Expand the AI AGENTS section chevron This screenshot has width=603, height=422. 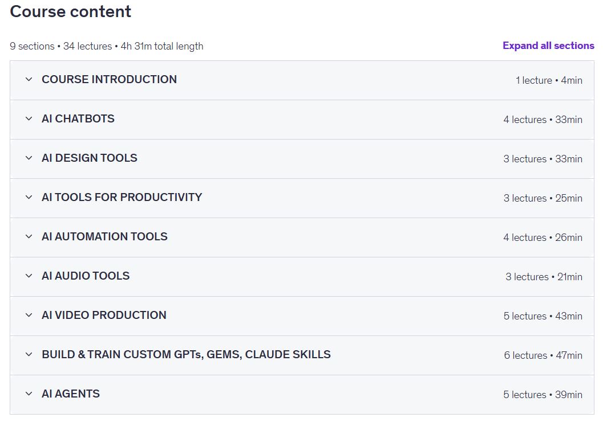[29, 394]
